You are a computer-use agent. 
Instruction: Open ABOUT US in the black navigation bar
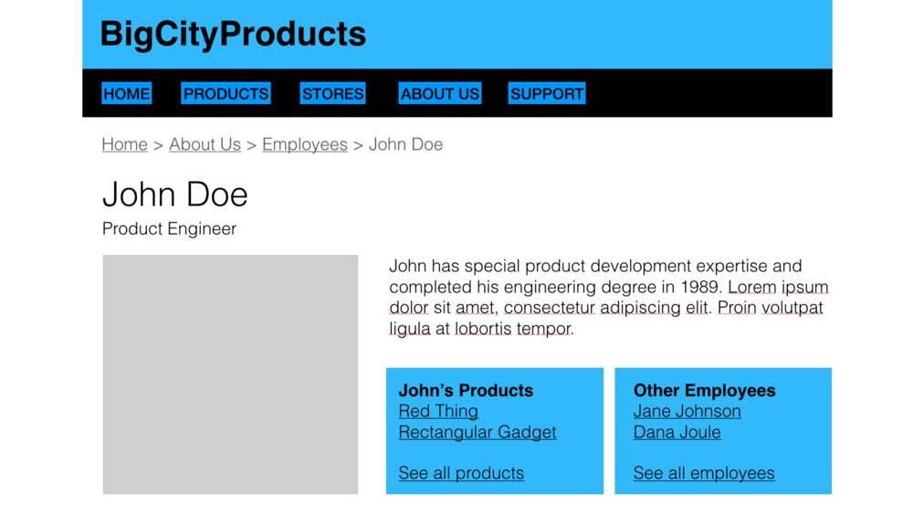(x=439, y=93)
